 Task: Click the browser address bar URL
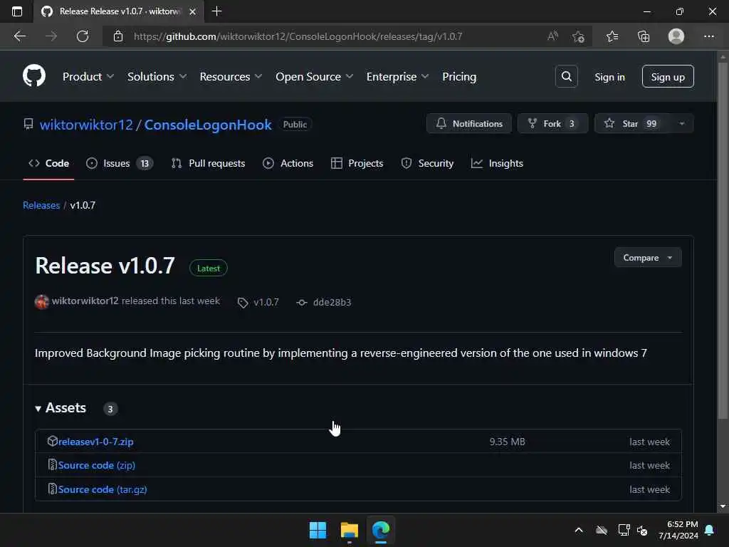tap(298, 36)
